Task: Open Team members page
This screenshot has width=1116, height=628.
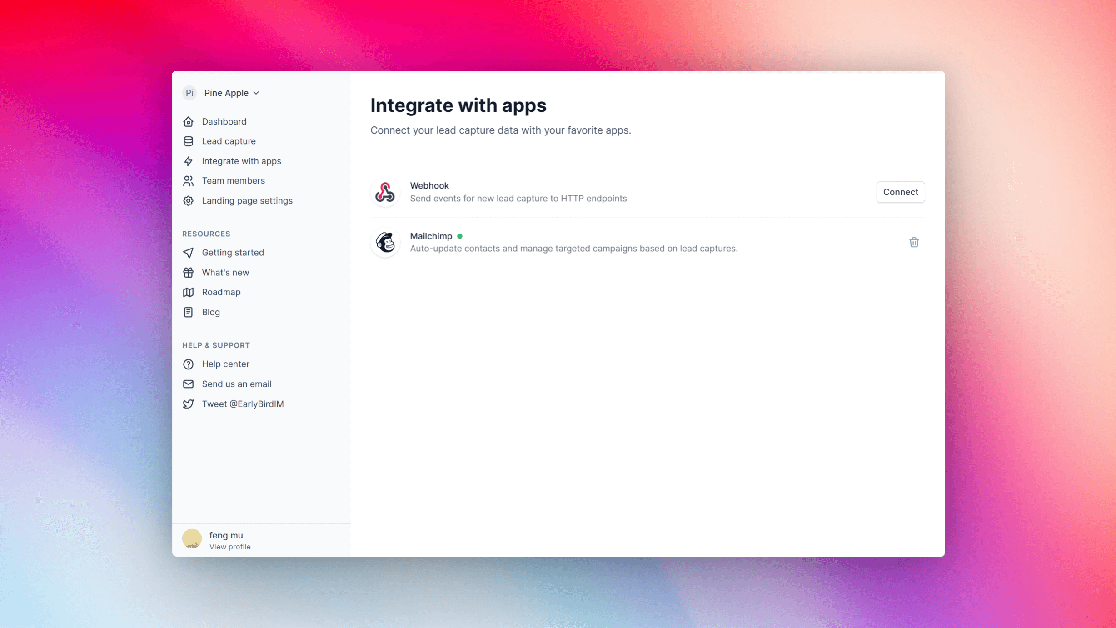Action: click(x=233, y=181)
